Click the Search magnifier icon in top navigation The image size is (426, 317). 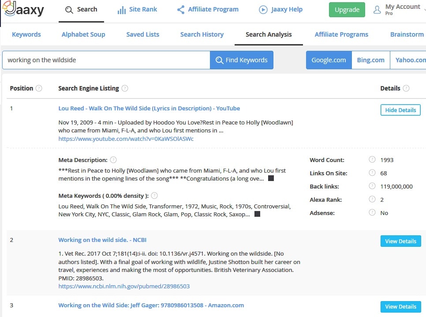(69, 10)
